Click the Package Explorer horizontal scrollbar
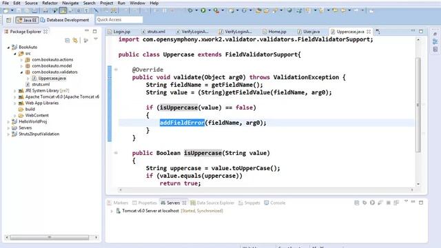Screen dimensions: 441x248 point(50,238)
